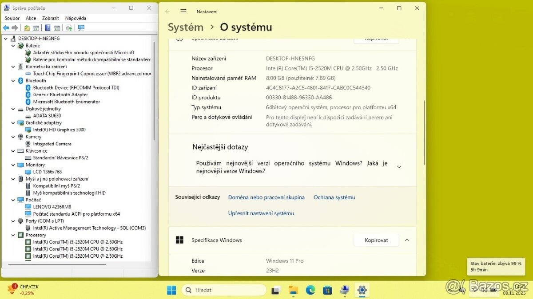
Task: Collapse the Procesory tree node
Action: [13, 235]
